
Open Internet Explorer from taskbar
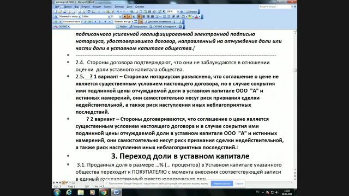pos(69,192)
